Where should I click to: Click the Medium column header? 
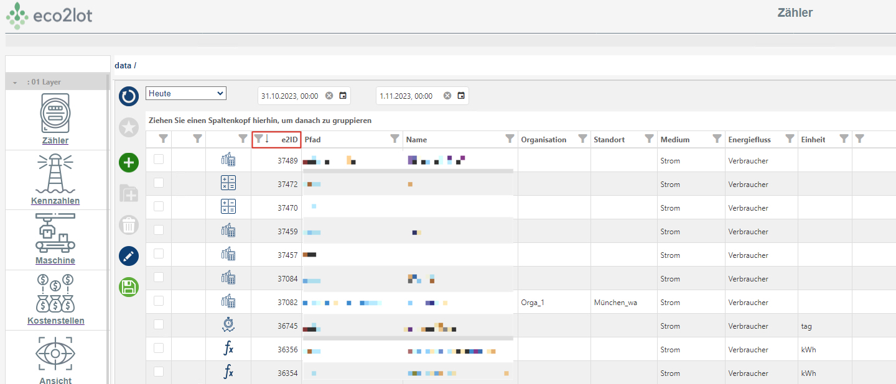[675, 140]
